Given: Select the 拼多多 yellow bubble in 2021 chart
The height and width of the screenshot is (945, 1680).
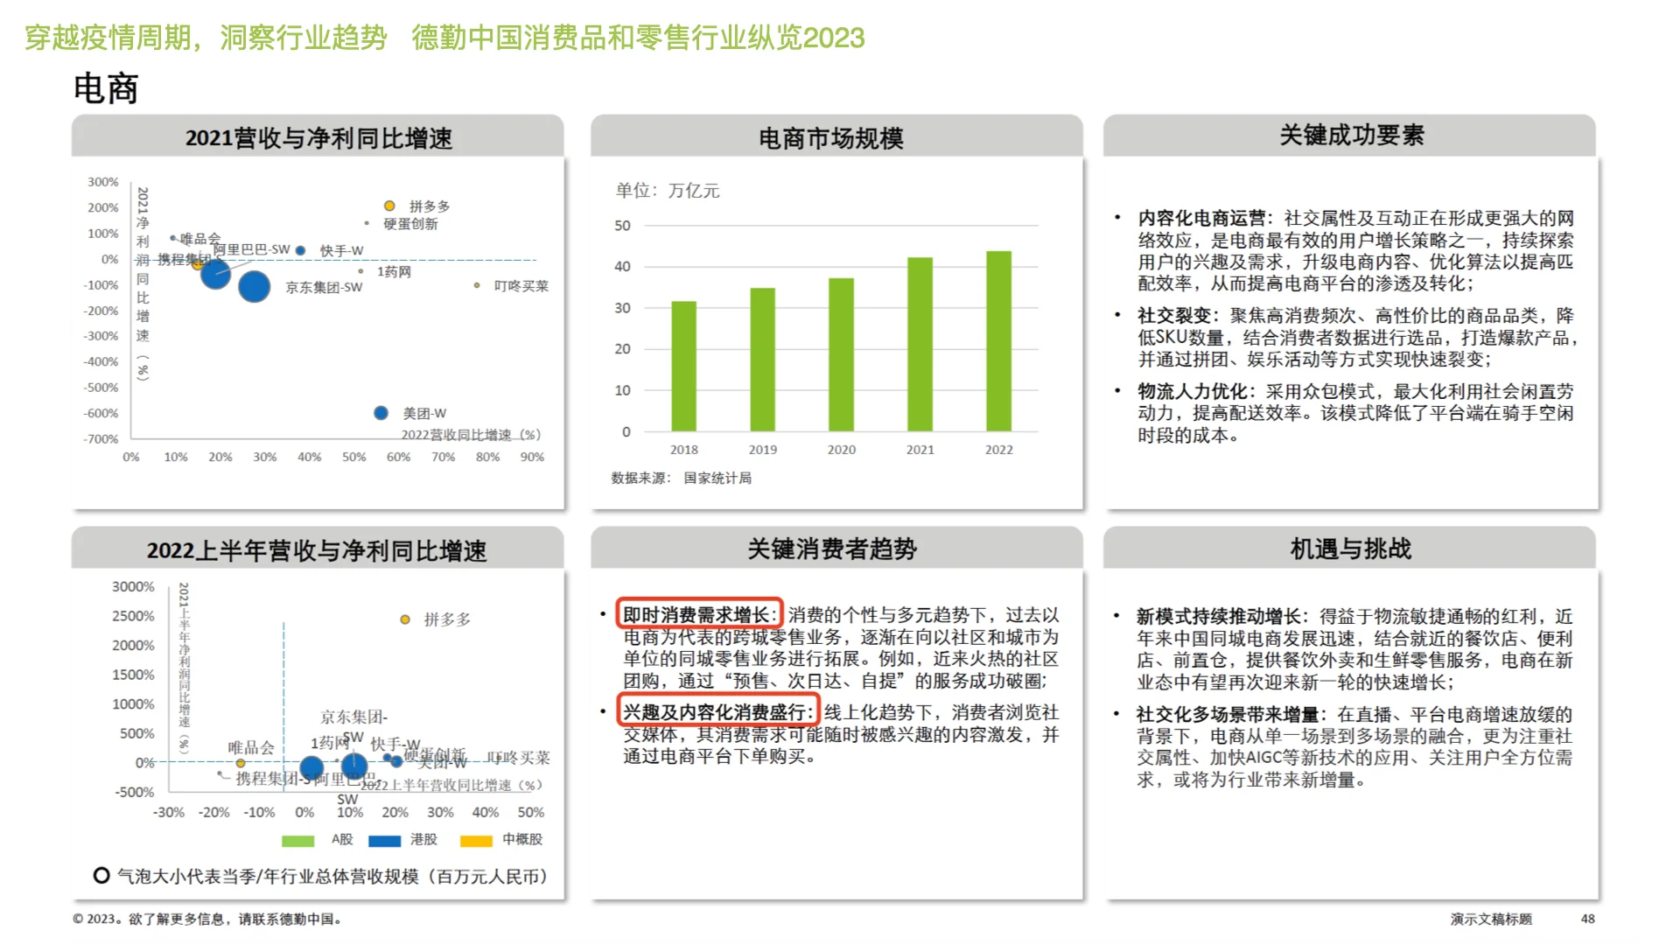Looking at the screenshot, I should pyautogui.click(x=388, y=206).
